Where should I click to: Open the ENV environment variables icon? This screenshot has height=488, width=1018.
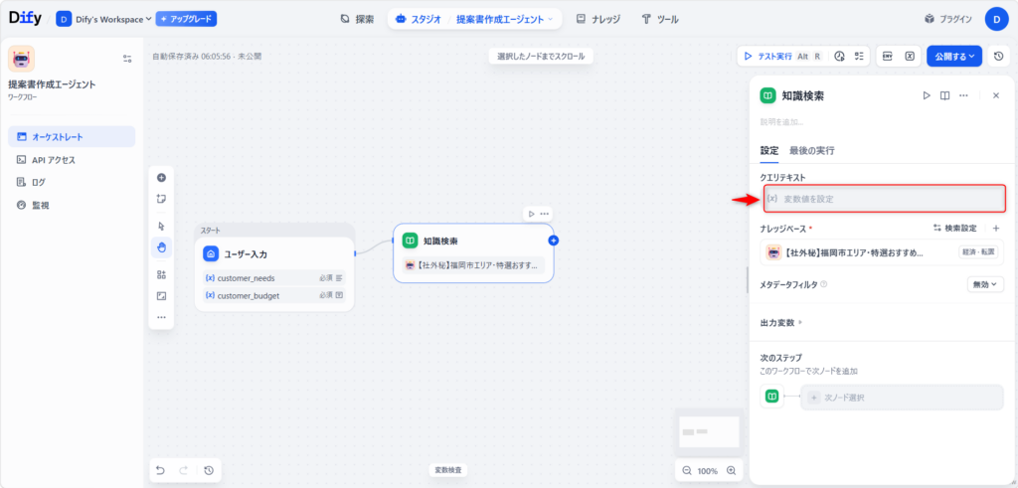(888, 57)
